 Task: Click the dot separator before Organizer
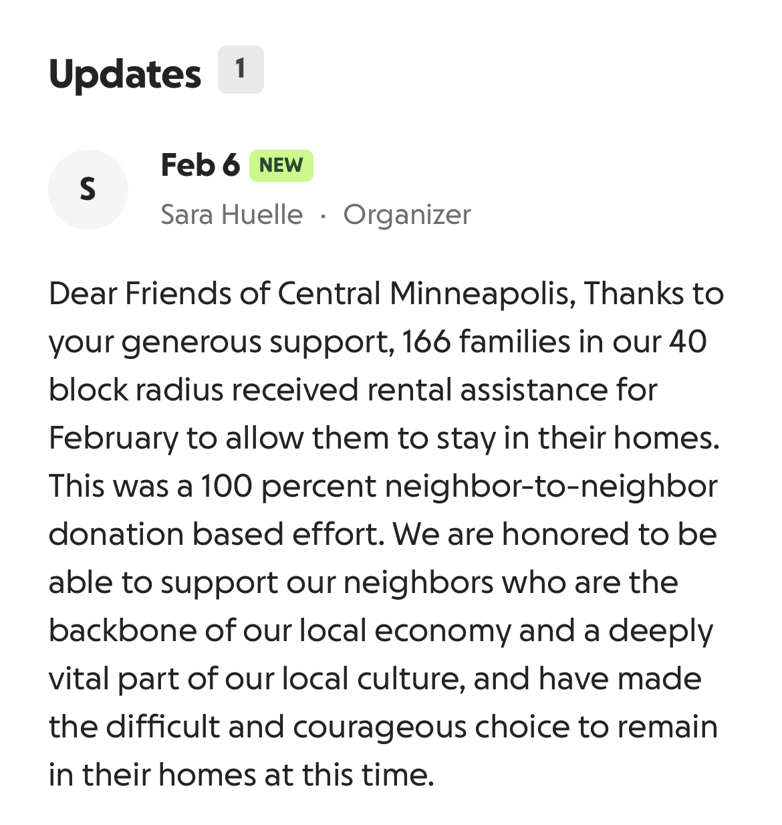[x=323, y=215]
